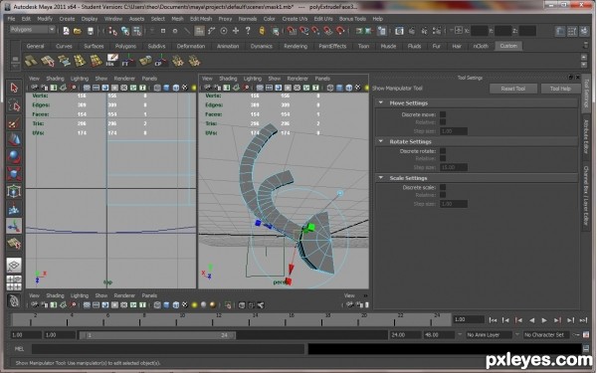Toggle Discrete rotate checkbox
Viewport: 597px width, 373px height.
[x=443, y=151]
